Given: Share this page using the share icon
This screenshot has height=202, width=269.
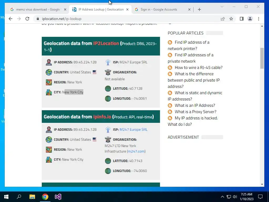Looking at the screenshot, I should pos(223,19).
